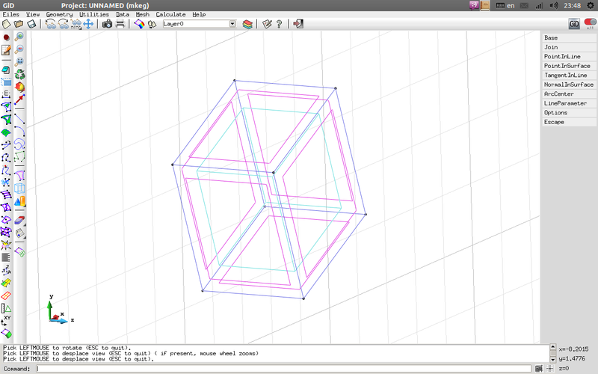Viewport: 598px width, 374px height.
Task: Click the Options button in right panel
Action: [569, 113]
